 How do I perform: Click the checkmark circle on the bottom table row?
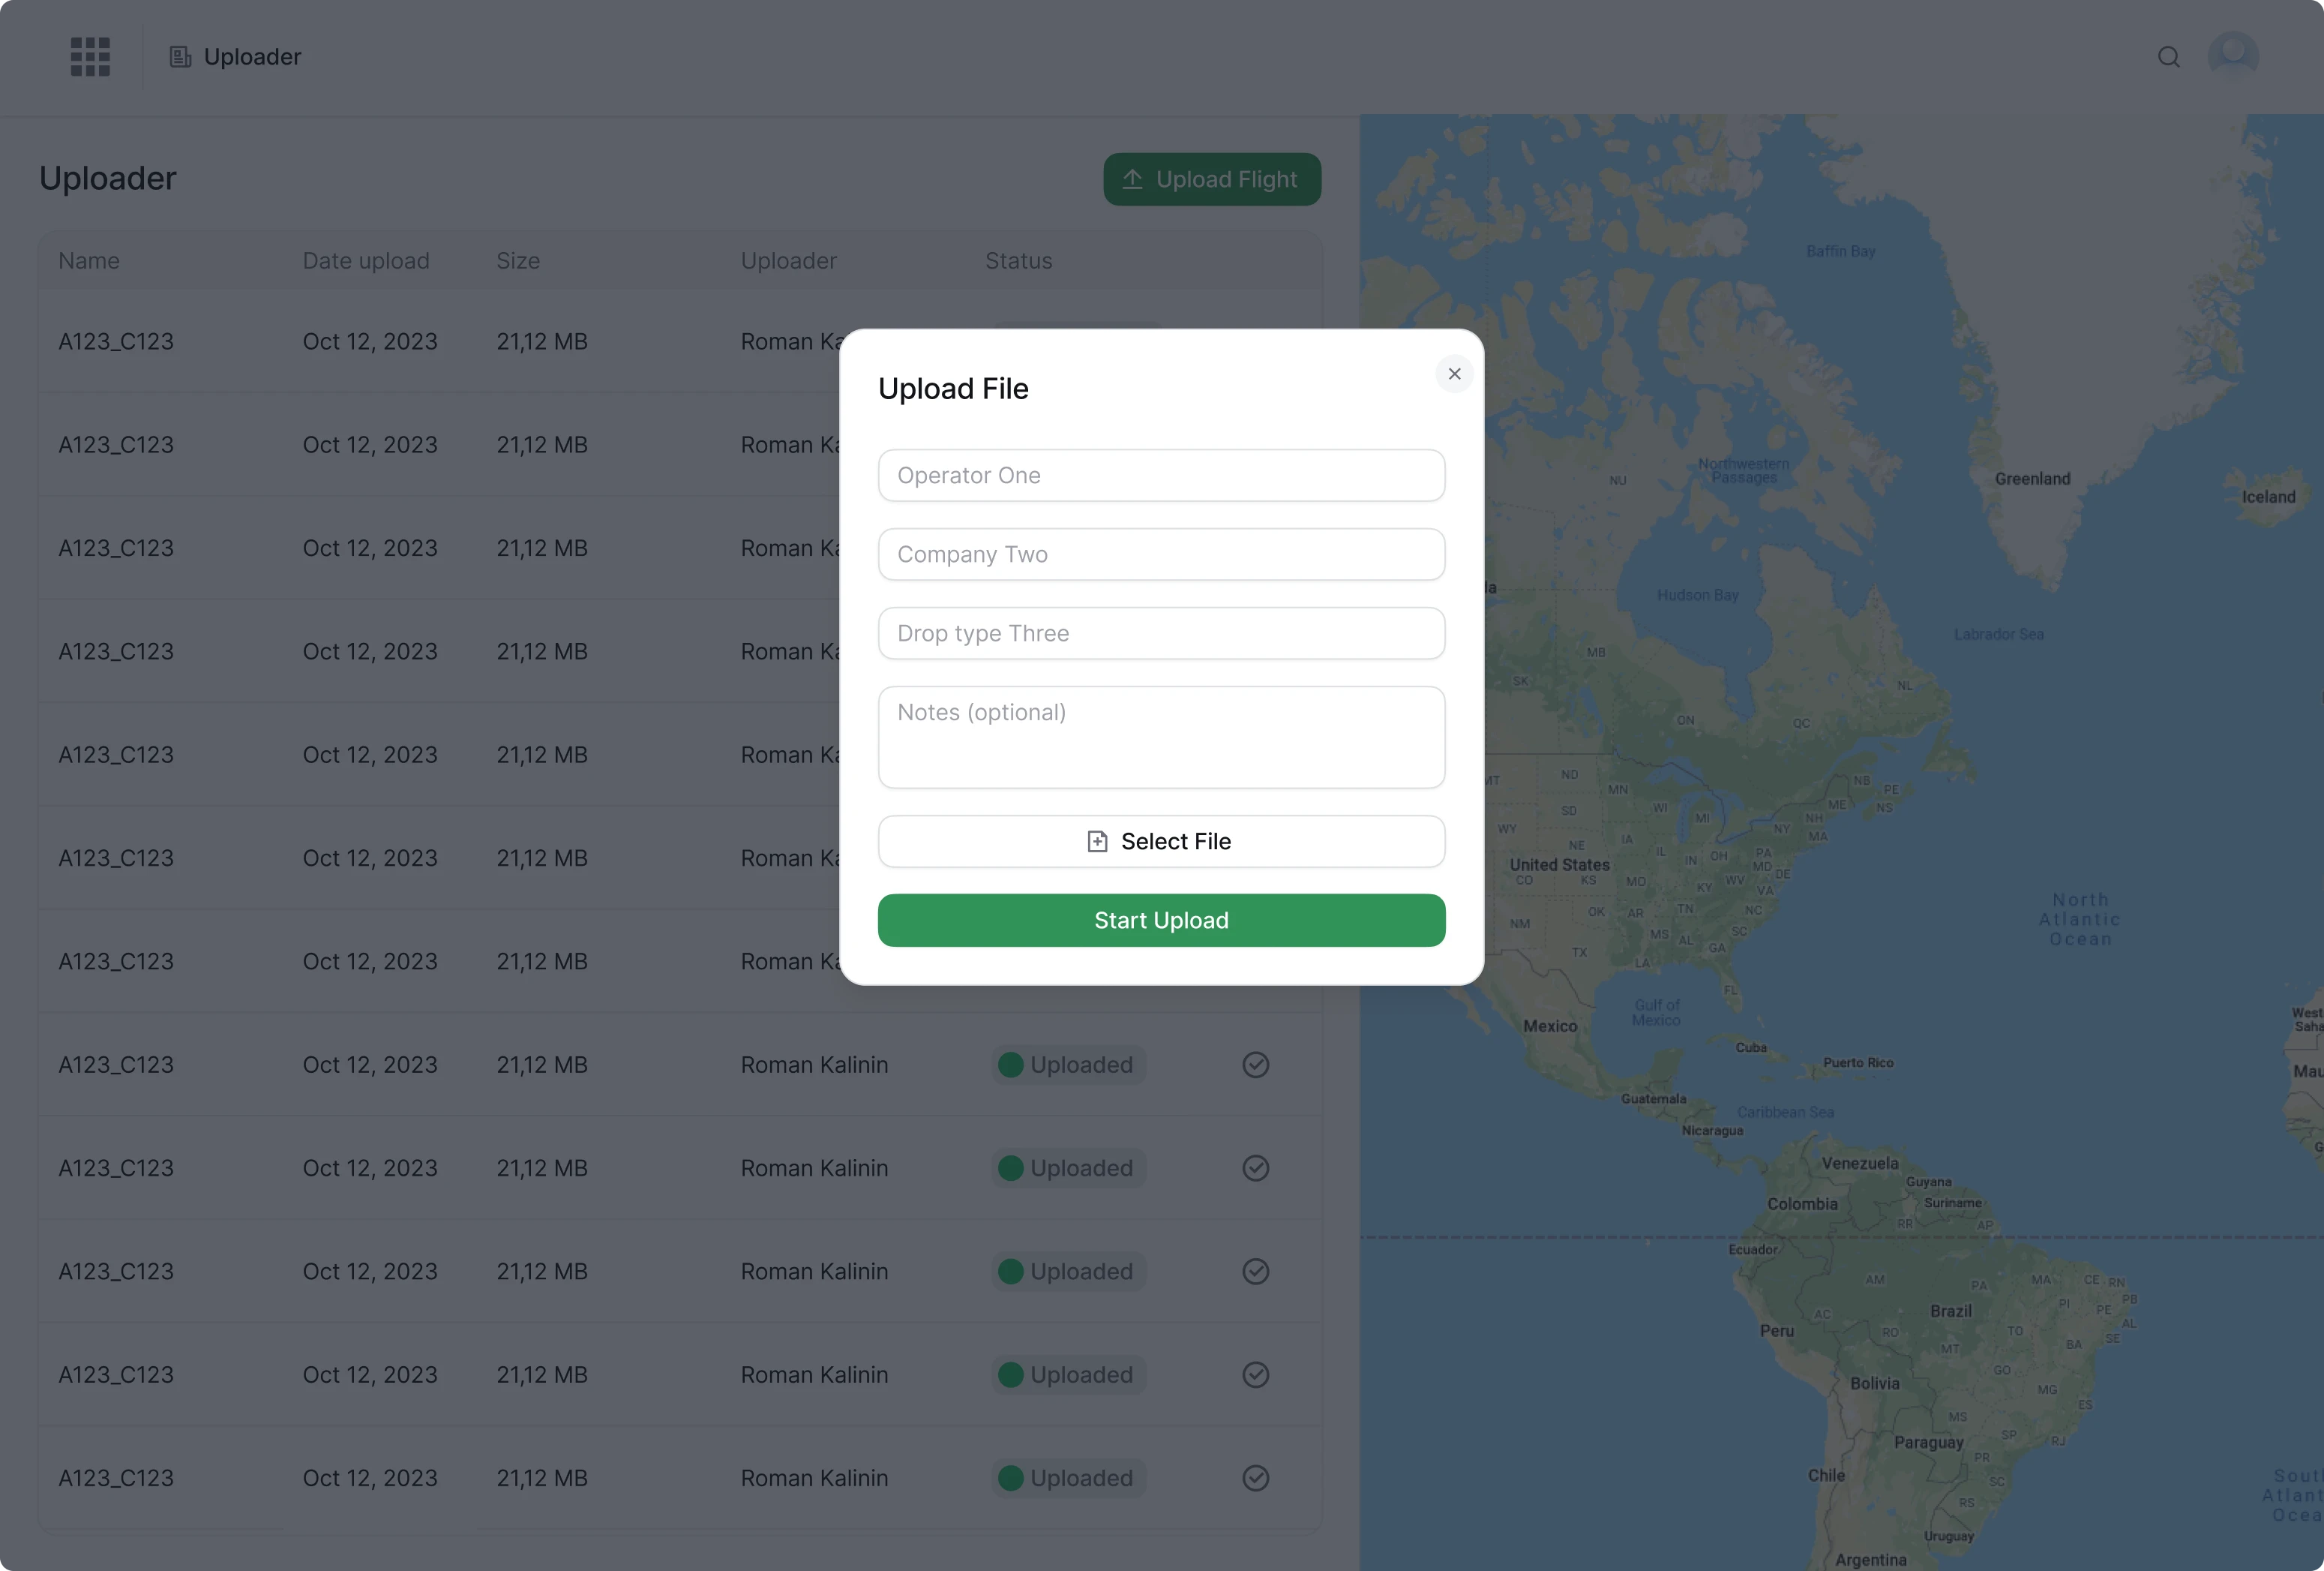pos(1255,1478)
